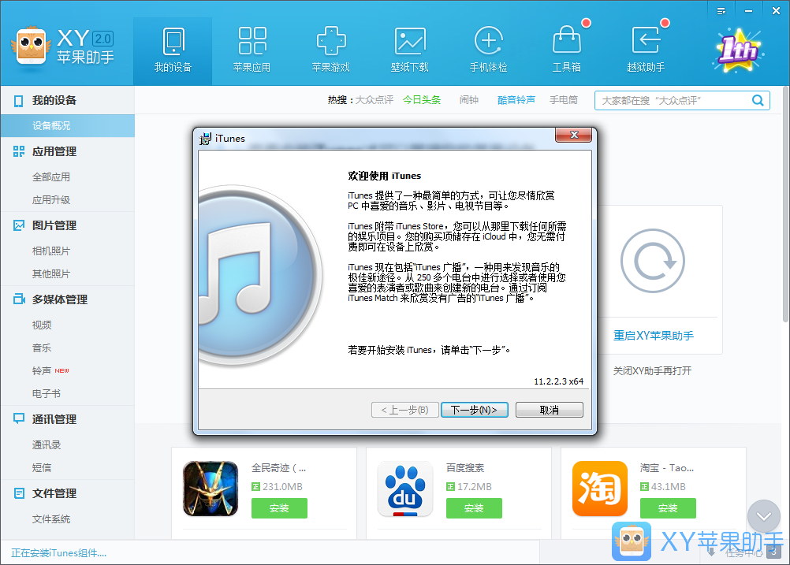Click 取消 to cancel iTunes installation
790x565 pixels.
[550, 410]
